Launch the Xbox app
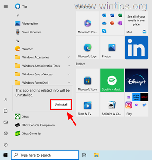Image resolution: width=152 pixels, height=160 pixels. [x=42, y=116]
